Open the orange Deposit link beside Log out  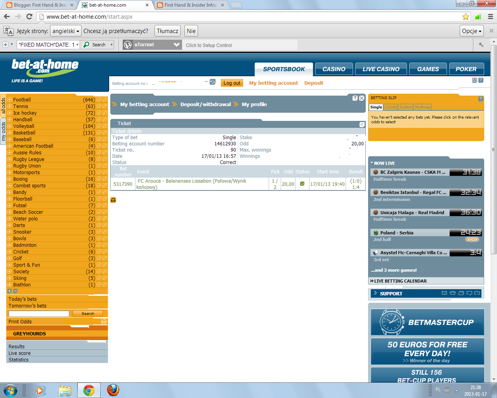pyautogui.click(x=314, y=83)
